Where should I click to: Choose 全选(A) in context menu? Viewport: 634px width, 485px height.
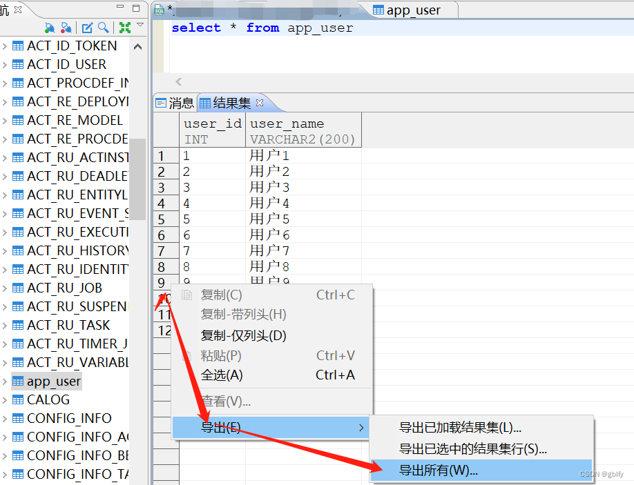(x=271, y=375)
